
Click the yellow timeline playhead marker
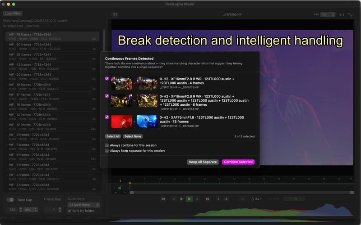click(130, 184)
